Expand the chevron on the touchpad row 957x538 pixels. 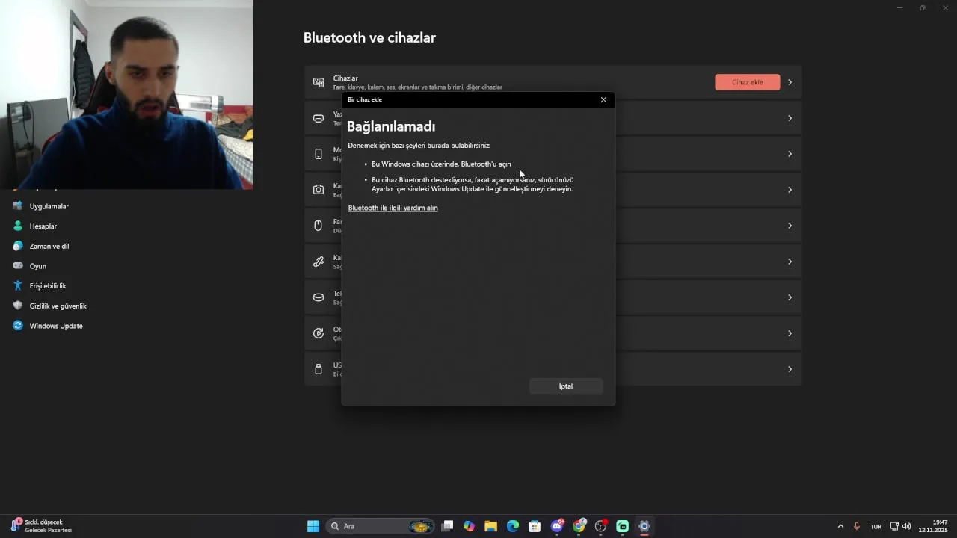pyautogui.click(x=790, y=297)
